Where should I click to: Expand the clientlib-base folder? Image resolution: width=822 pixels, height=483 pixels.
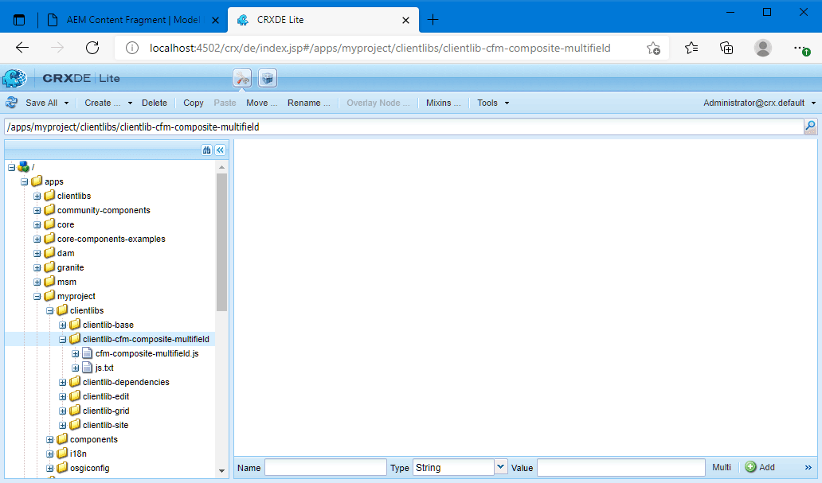click(x=62, y=325)
